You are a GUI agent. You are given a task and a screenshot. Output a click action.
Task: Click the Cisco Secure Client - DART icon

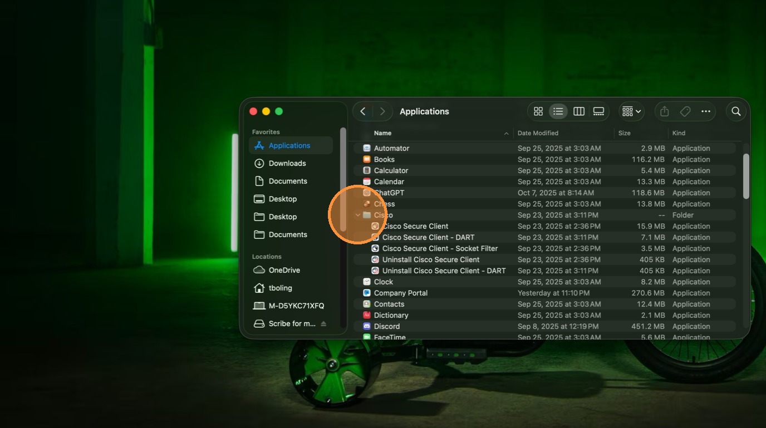point(375,237)
